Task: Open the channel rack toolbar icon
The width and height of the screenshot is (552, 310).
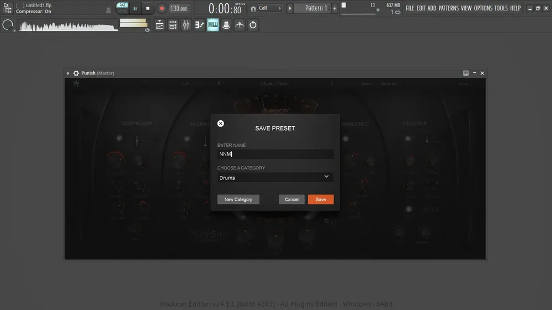Action: coord(173,25)
